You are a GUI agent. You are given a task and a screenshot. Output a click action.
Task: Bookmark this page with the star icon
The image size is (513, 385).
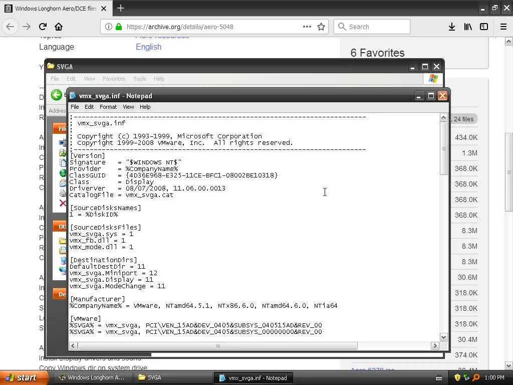point(321,27)
